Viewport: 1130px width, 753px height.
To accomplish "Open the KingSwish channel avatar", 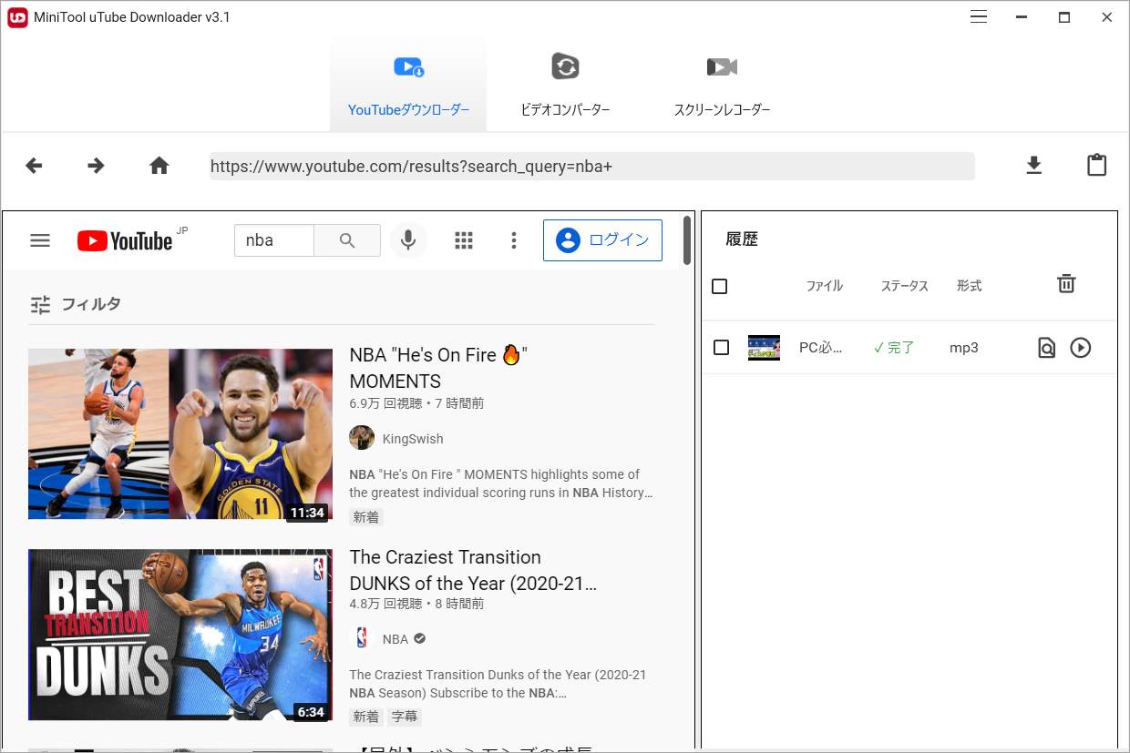I will point(362,438).
